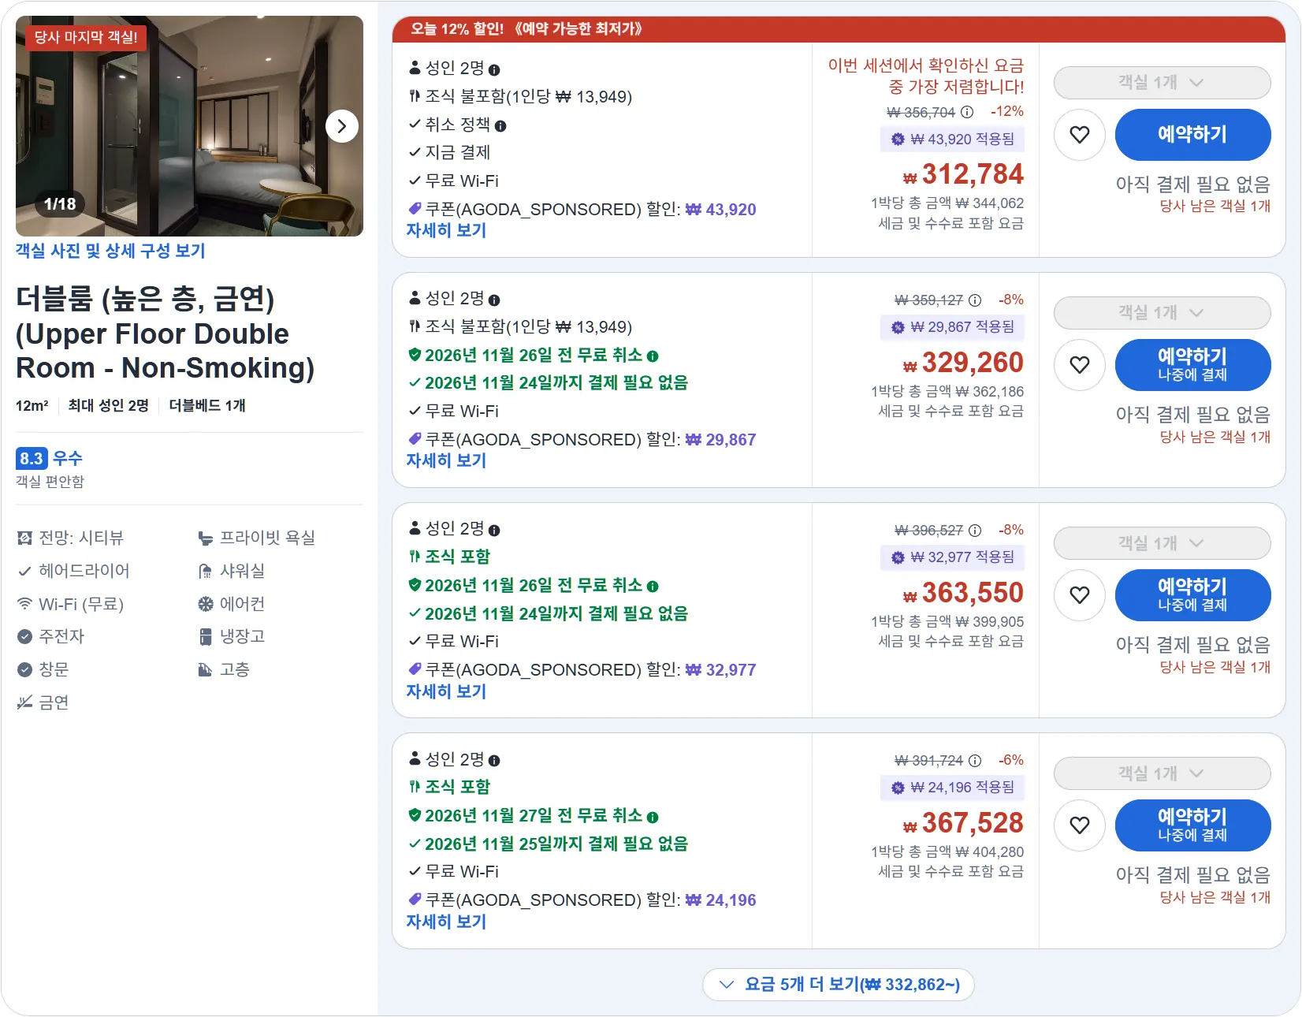Click the 8.3 우수 rating score

tap(49, 459)
